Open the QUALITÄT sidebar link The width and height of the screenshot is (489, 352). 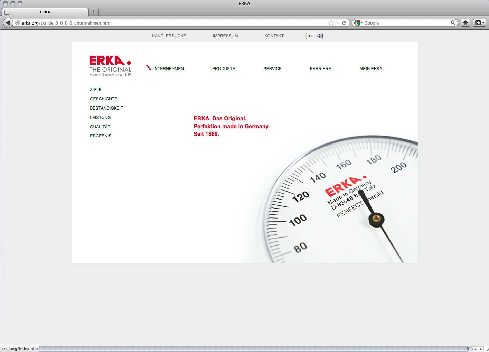[100, 127]
